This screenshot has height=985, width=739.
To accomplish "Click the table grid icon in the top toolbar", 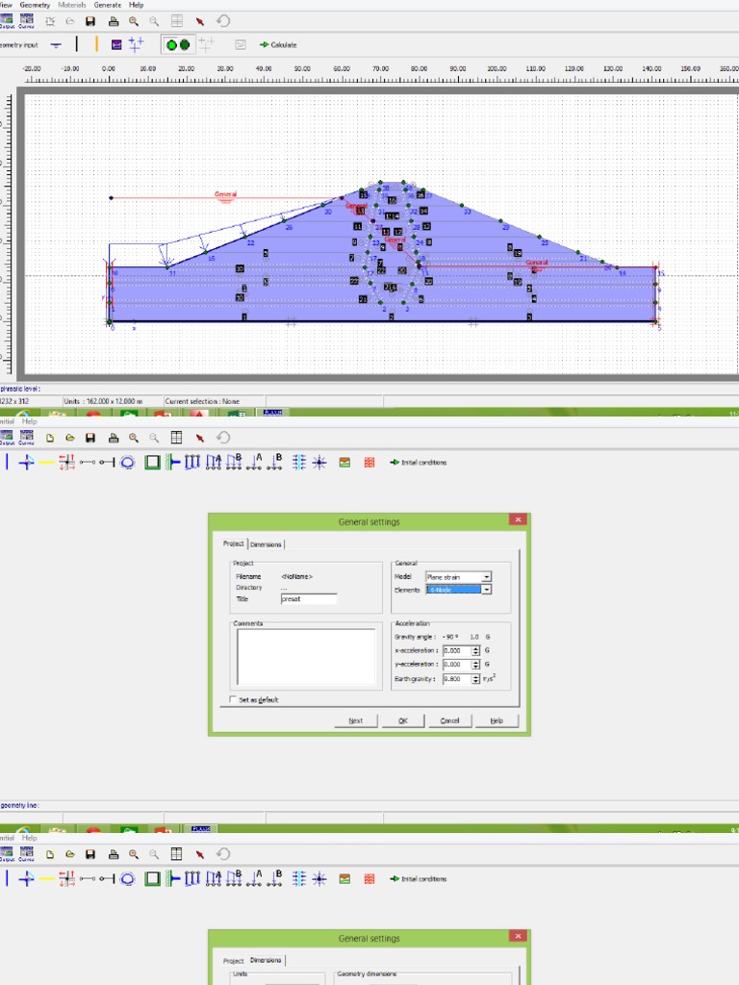I will (x=176, y=20).
